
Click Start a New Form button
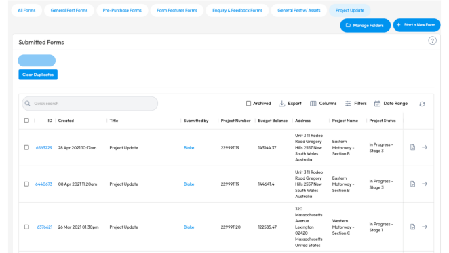416,25
